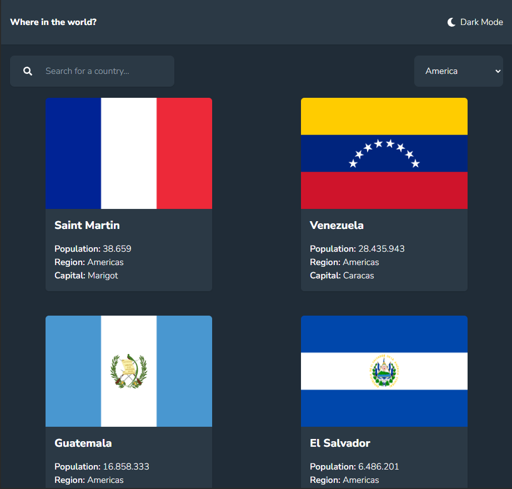Click the "Where in the world?" header title
Viewport: 512px width, 489px height.
click(53, 22)
